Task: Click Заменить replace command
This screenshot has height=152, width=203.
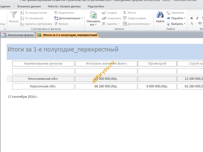Action: [x=175, y=13]
